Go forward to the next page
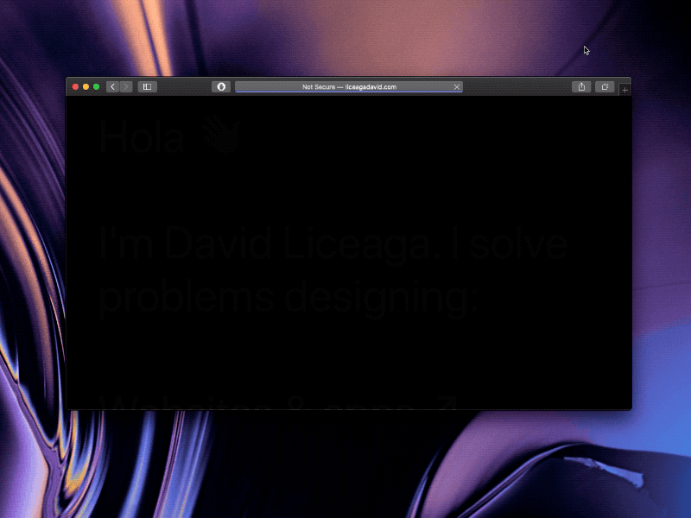 (x=126, y=87)
